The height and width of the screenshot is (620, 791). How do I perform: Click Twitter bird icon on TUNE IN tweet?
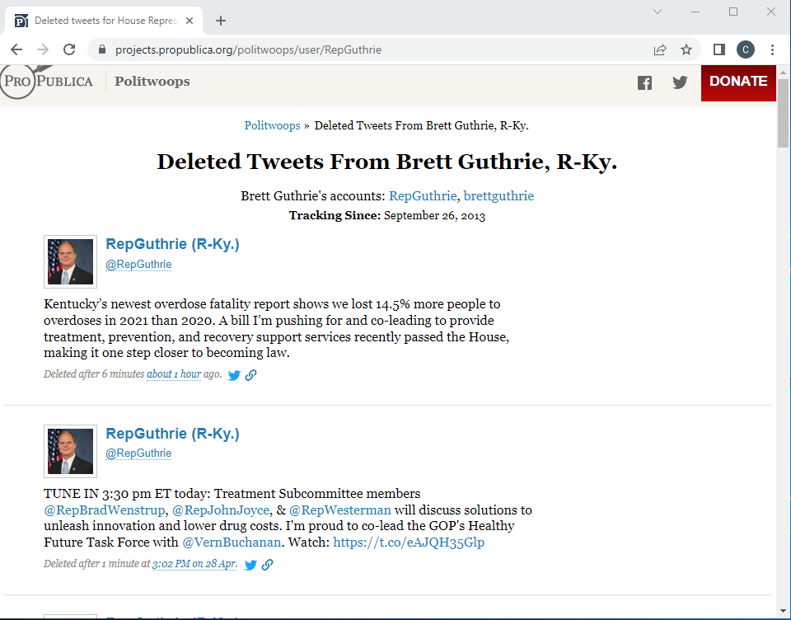click(250, 565)
